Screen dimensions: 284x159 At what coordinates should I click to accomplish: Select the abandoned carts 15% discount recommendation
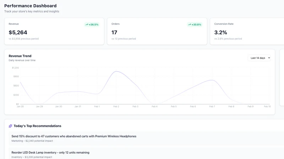click(x=146, y=139)
